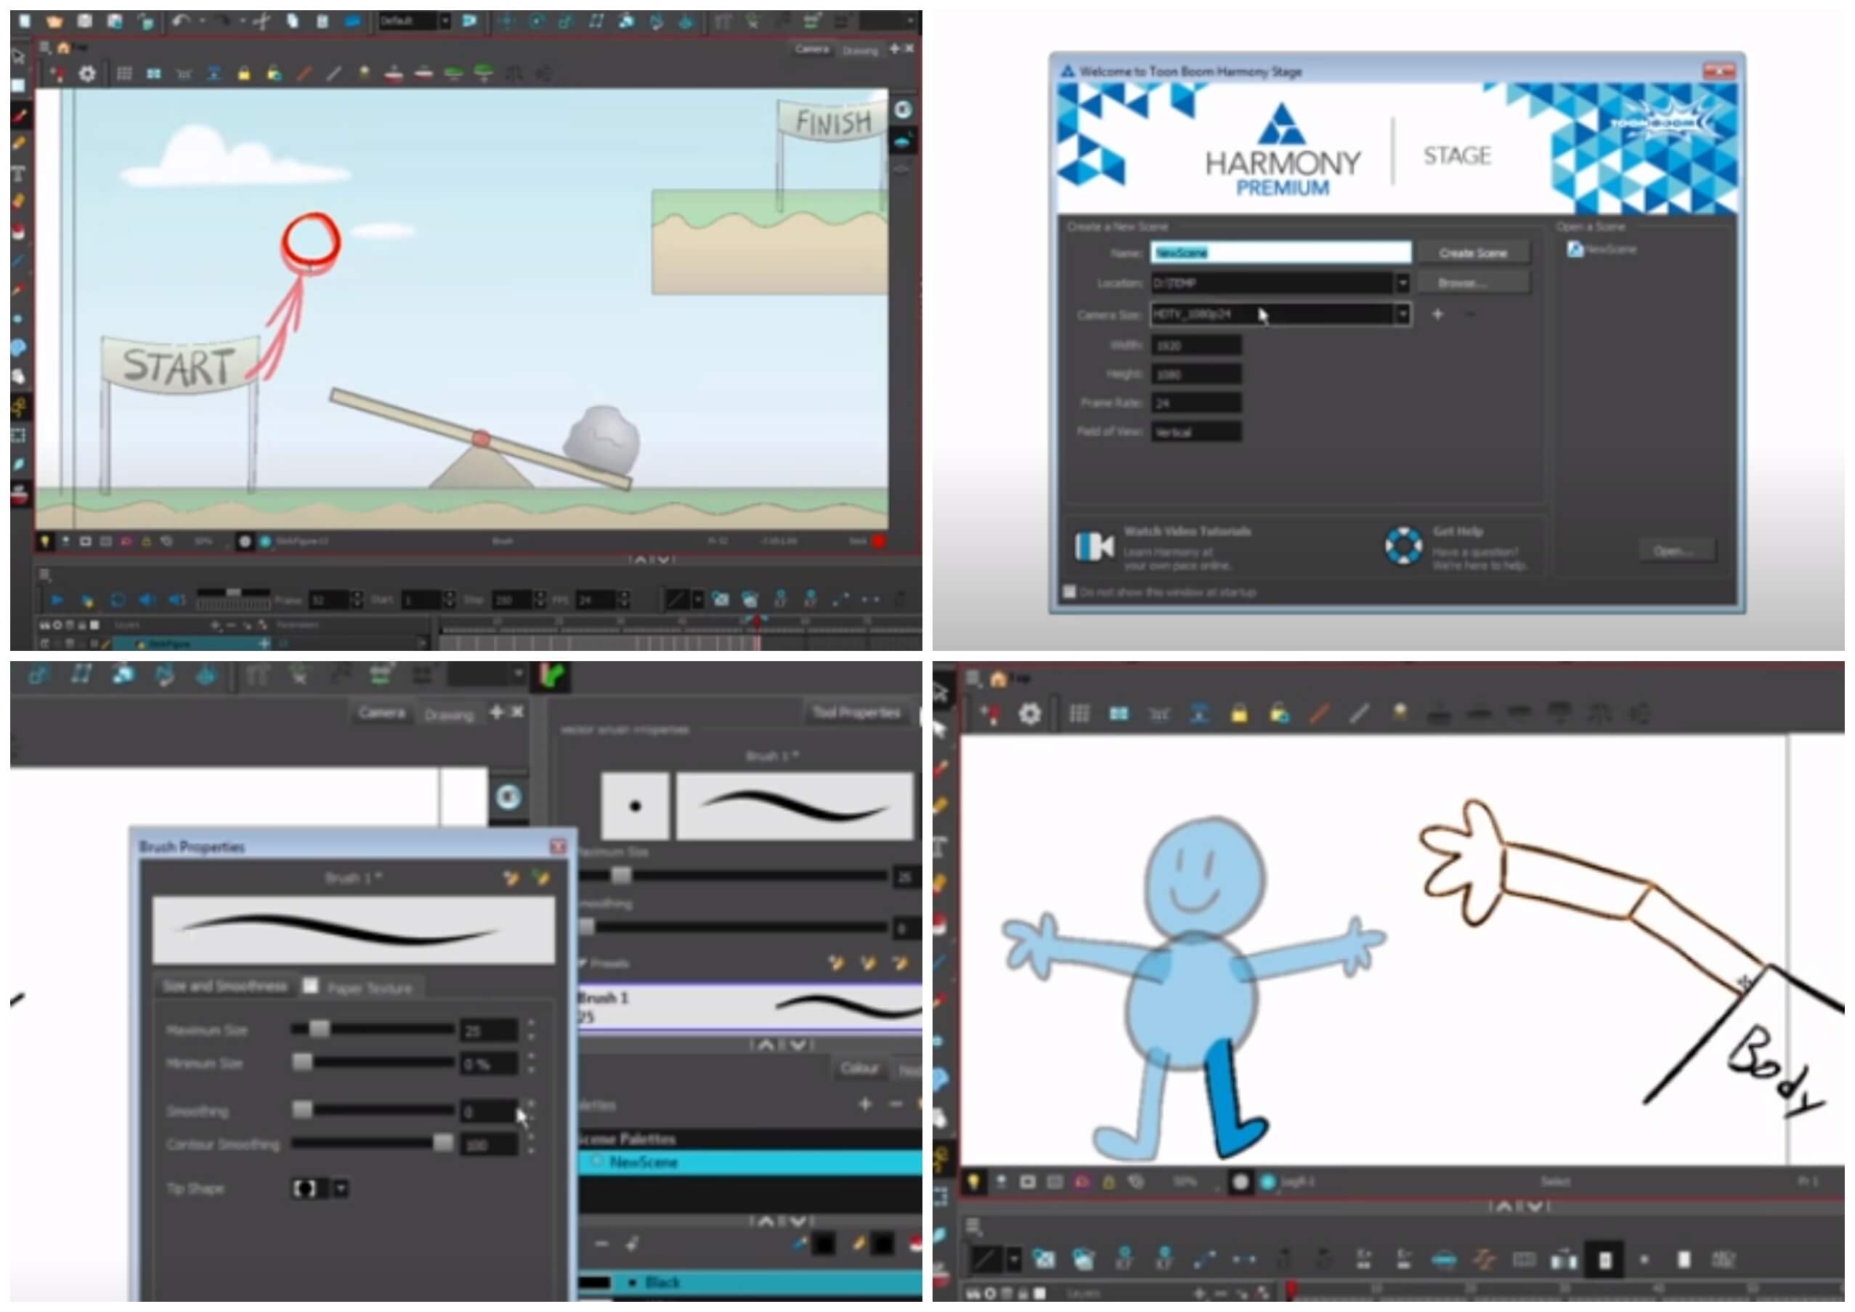The width and height of the screenshot is (1855, 1312).
Task: Click the plus icon in the Colour palettes header
Action: (x=865, y=1104)
